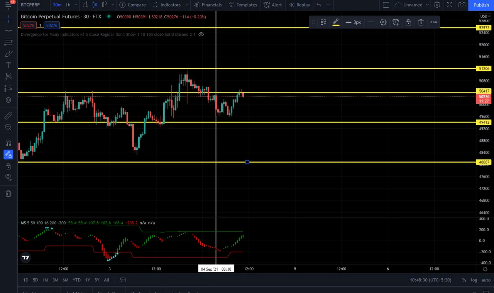Image resolution: width=494 pixels, height=293 pixels.
Task: Choose candles chart type icon
Action: pyautogui.click(x=95, y=5)
